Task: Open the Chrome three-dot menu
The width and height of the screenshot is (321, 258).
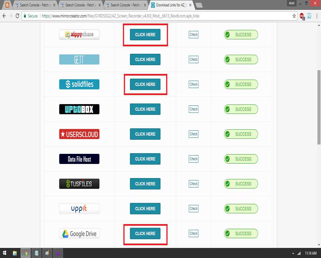Action: [317, 16]
